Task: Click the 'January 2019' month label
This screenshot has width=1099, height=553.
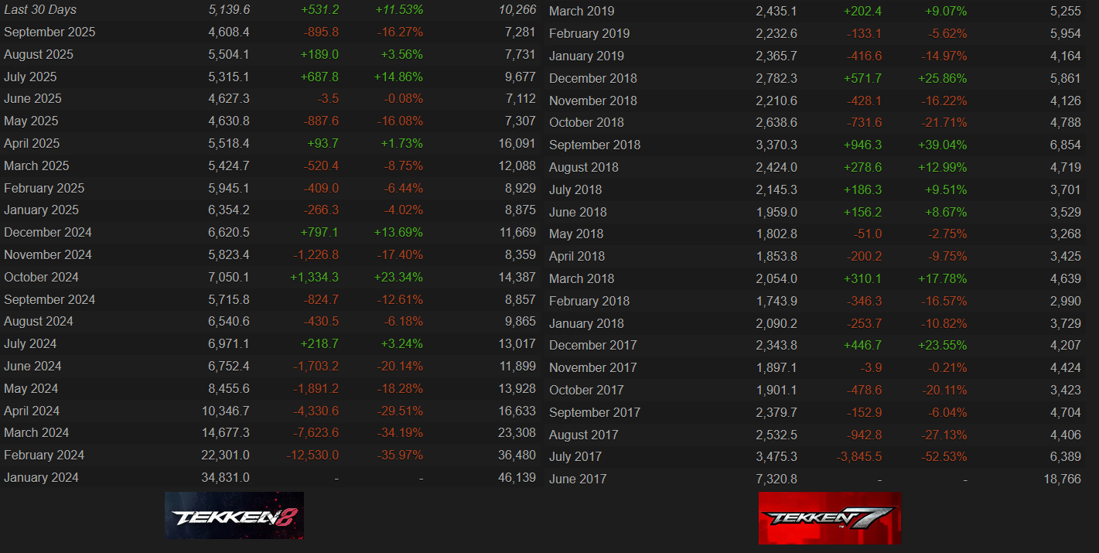Action: pyautogui.click(x=586, y=56)
